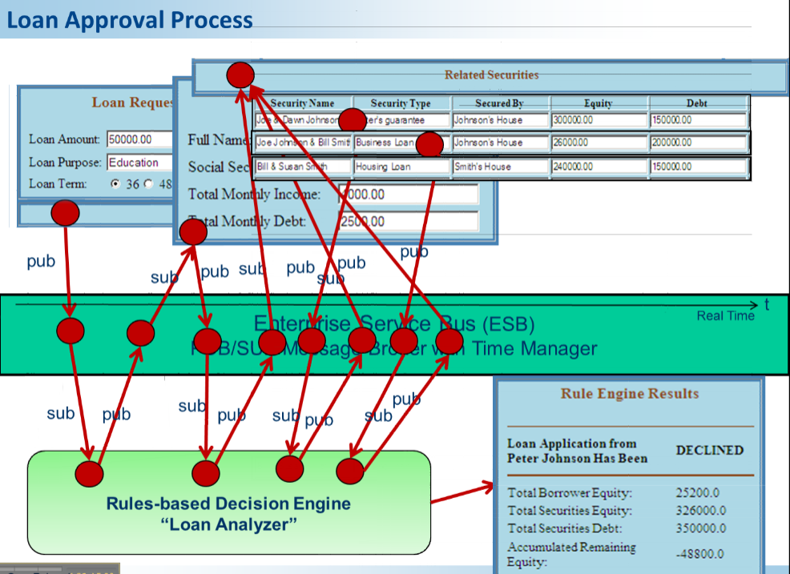The image size is (790, 574).
Task: Click the Security Type column header
Action: (x=401, y=103)
